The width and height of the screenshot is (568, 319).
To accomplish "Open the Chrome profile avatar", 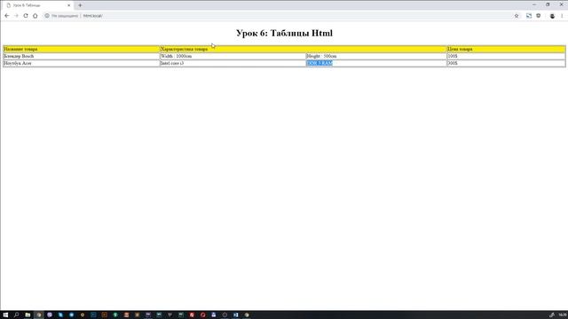I will (x=552, y=16).
